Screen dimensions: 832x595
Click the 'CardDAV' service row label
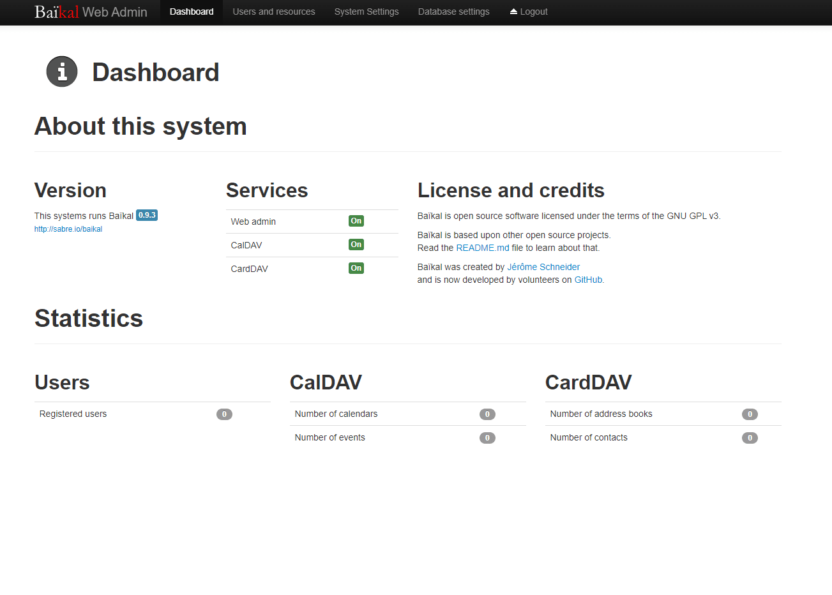pyautogui.click(x=250, y=269)
